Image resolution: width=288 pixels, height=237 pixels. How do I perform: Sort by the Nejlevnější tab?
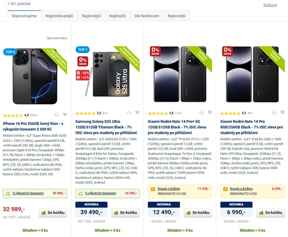91,16
